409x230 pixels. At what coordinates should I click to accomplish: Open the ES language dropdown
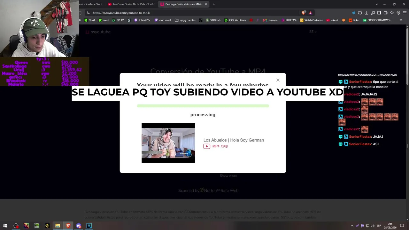tap(313, 32)
